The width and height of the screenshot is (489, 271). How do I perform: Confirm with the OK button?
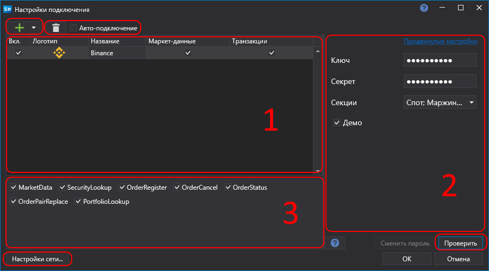(x=406, y=259)
